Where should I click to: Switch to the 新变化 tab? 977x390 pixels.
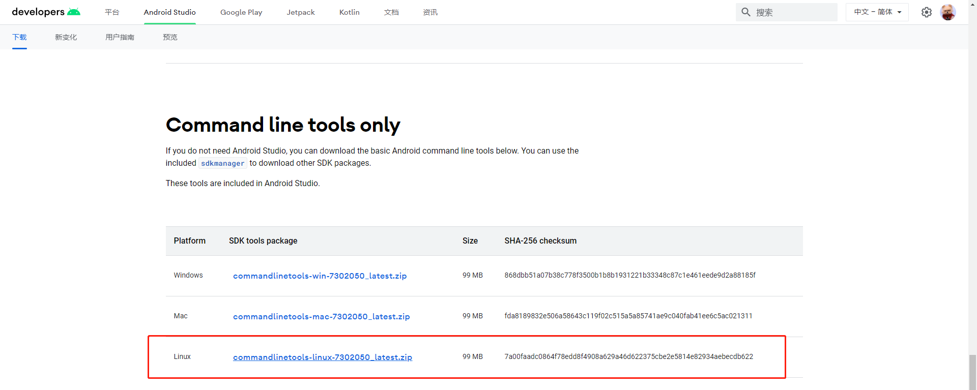[66, 37]
